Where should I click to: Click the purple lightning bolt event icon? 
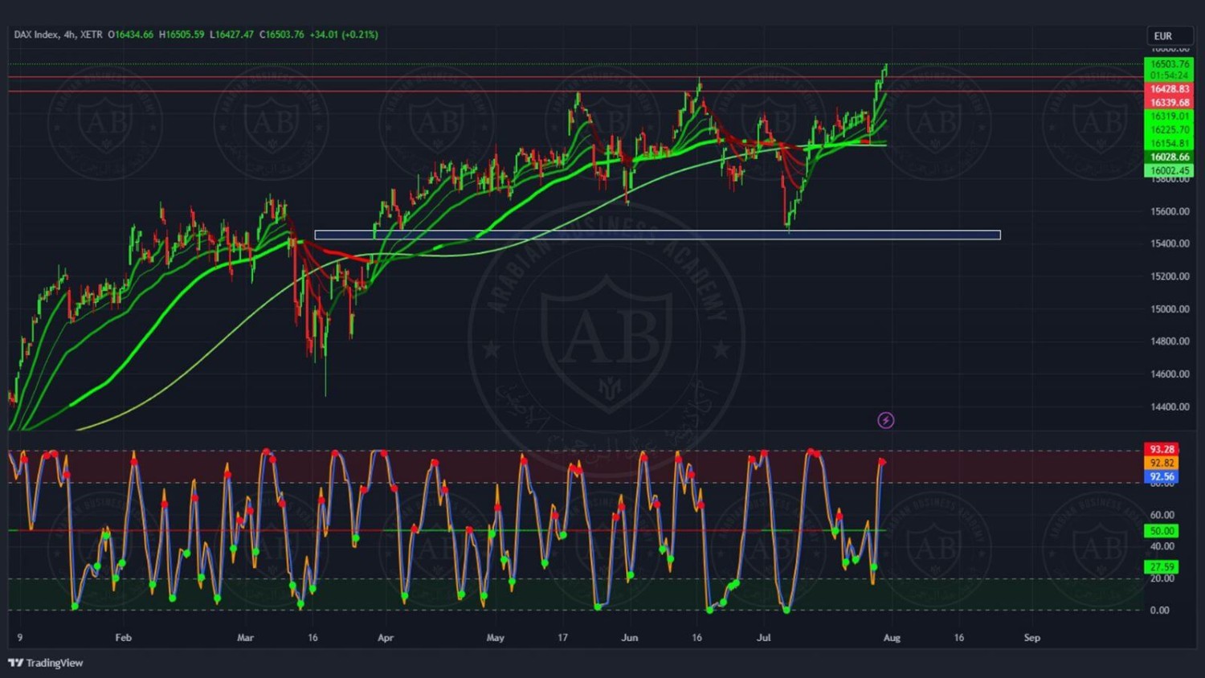885,420
